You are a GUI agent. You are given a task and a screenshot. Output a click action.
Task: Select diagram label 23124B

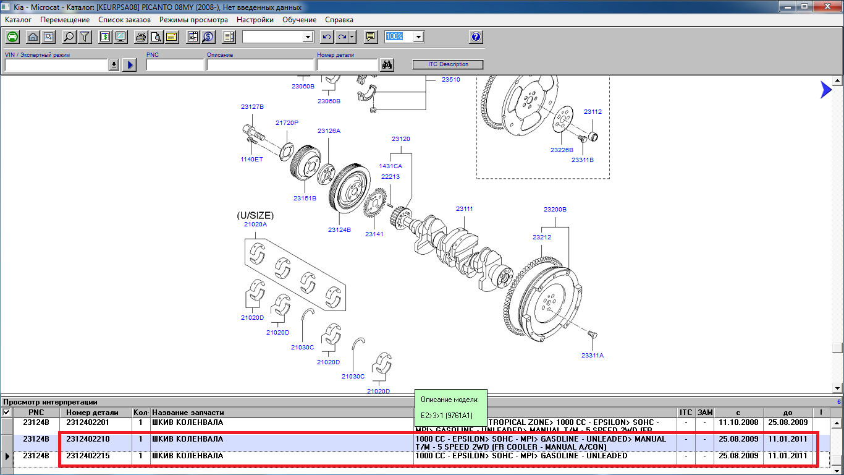[x=339, y=230]
